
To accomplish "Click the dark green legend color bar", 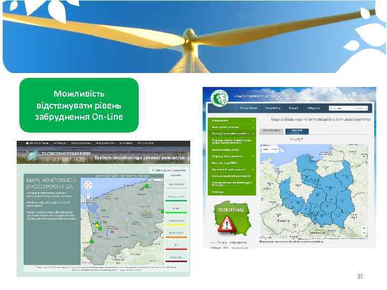I will point(176,200).
